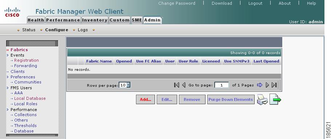Viewport: 331px width, 139px height.
Task: Open Clients in the sidebar
Action: click(x=17, y=71)
